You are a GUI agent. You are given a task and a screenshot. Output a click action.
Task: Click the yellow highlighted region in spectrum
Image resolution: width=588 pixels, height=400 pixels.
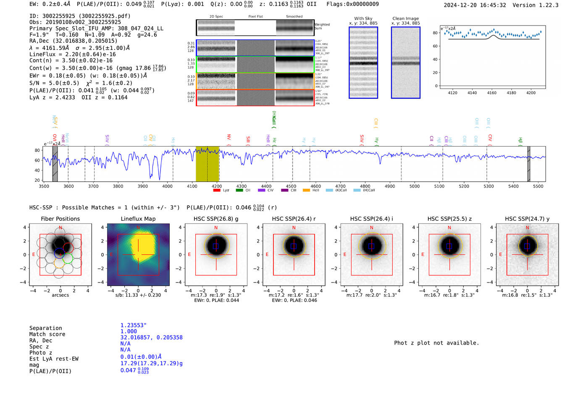point(207,164)
